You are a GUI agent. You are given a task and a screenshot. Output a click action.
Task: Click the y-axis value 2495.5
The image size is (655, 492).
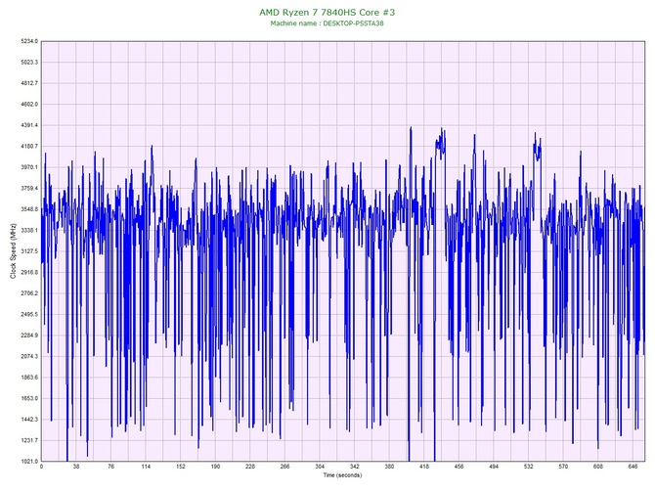(x=29, y=314)
